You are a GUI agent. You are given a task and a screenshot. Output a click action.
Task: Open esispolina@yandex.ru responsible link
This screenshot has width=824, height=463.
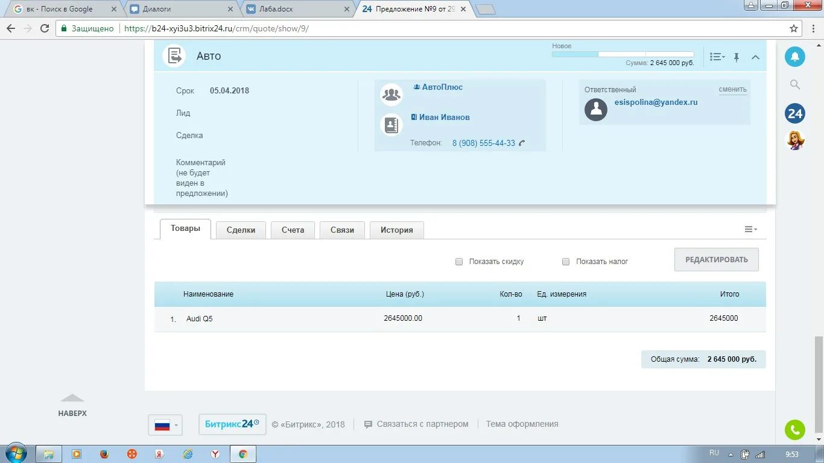(656, 102)
